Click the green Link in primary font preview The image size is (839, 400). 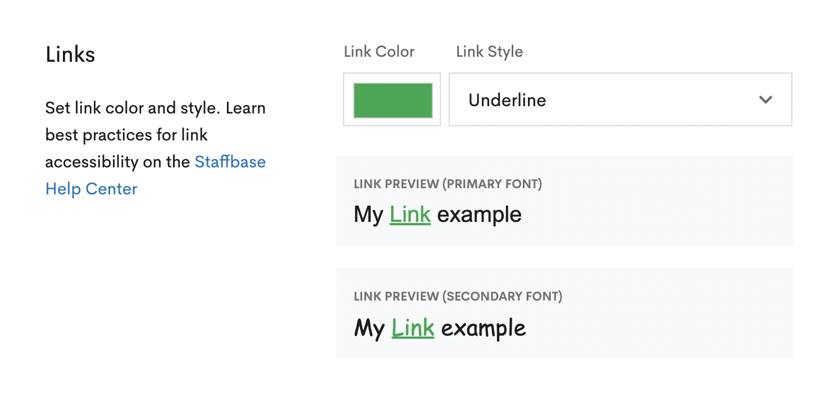410,215
